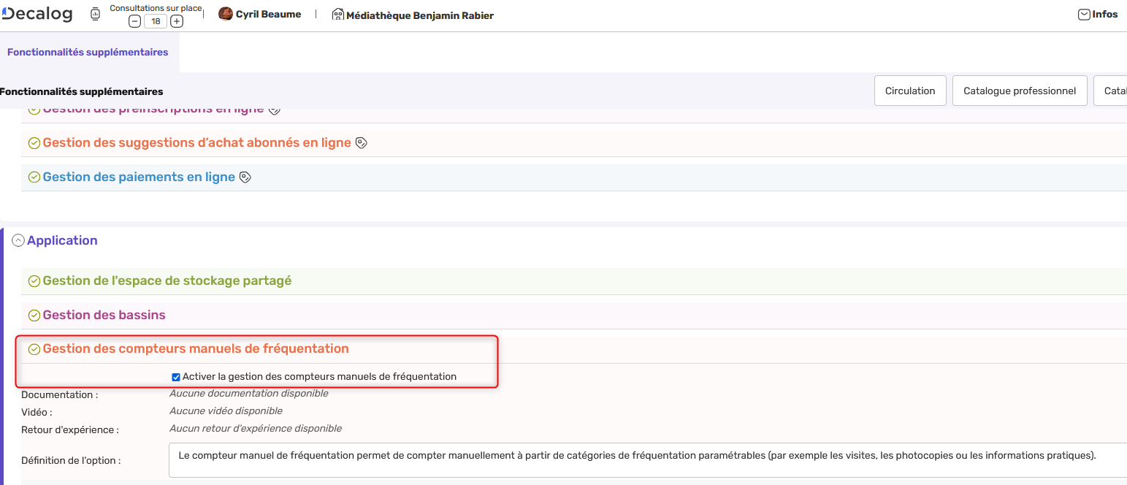Click Cyril Beaume's avatar picture
The height and width of the screenshot is (485, 1127).
226,14
